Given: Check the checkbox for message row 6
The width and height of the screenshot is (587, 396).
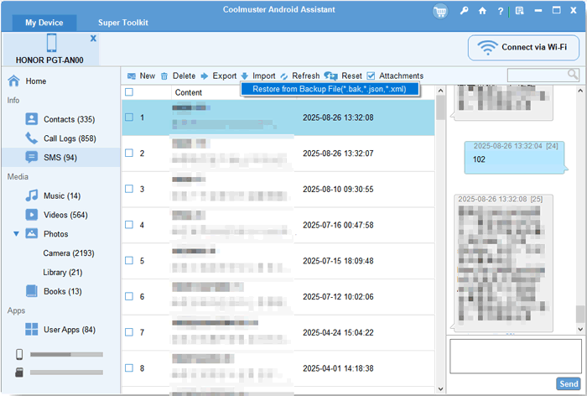Looking at the screenshot, I should click(x=129, y=296).
